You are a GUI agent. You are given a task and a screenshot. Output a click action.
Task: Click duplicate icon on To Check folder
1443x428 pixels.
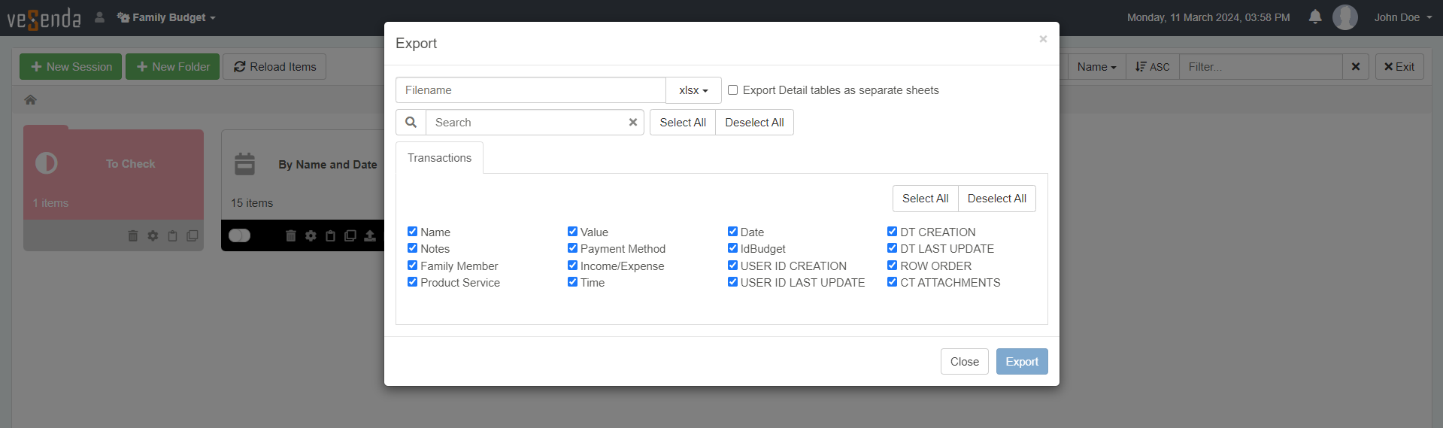click(x=193, y=235)
